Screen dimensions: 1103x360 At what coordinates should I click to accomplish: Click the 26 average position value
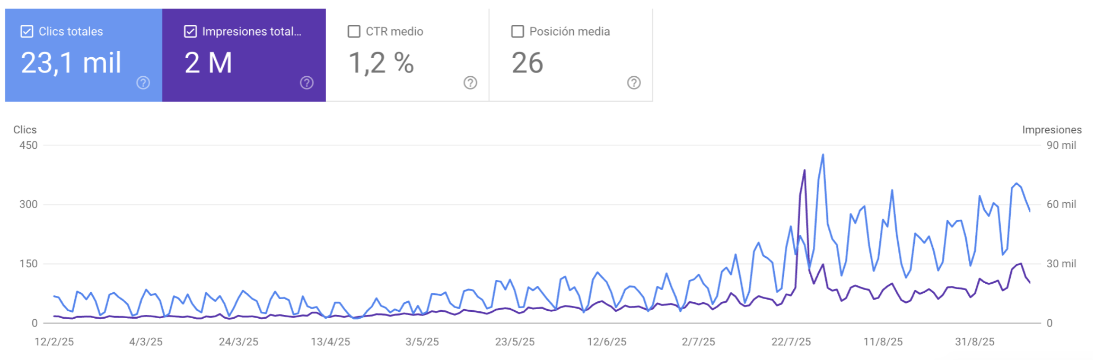(527, 63)
